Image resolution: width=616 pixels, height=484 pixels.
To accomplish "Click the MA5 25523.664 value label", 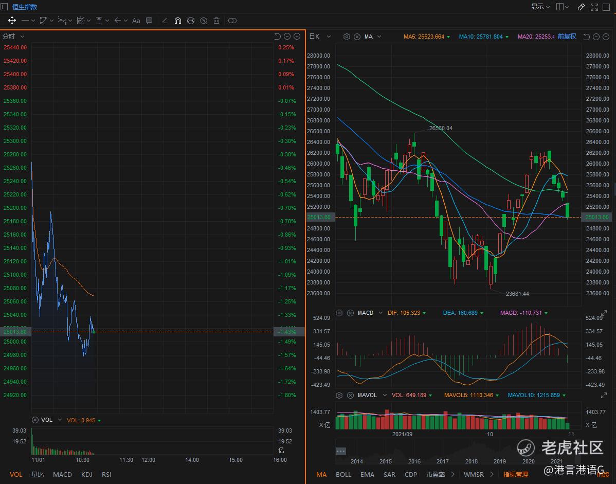I will coord(424,37).
